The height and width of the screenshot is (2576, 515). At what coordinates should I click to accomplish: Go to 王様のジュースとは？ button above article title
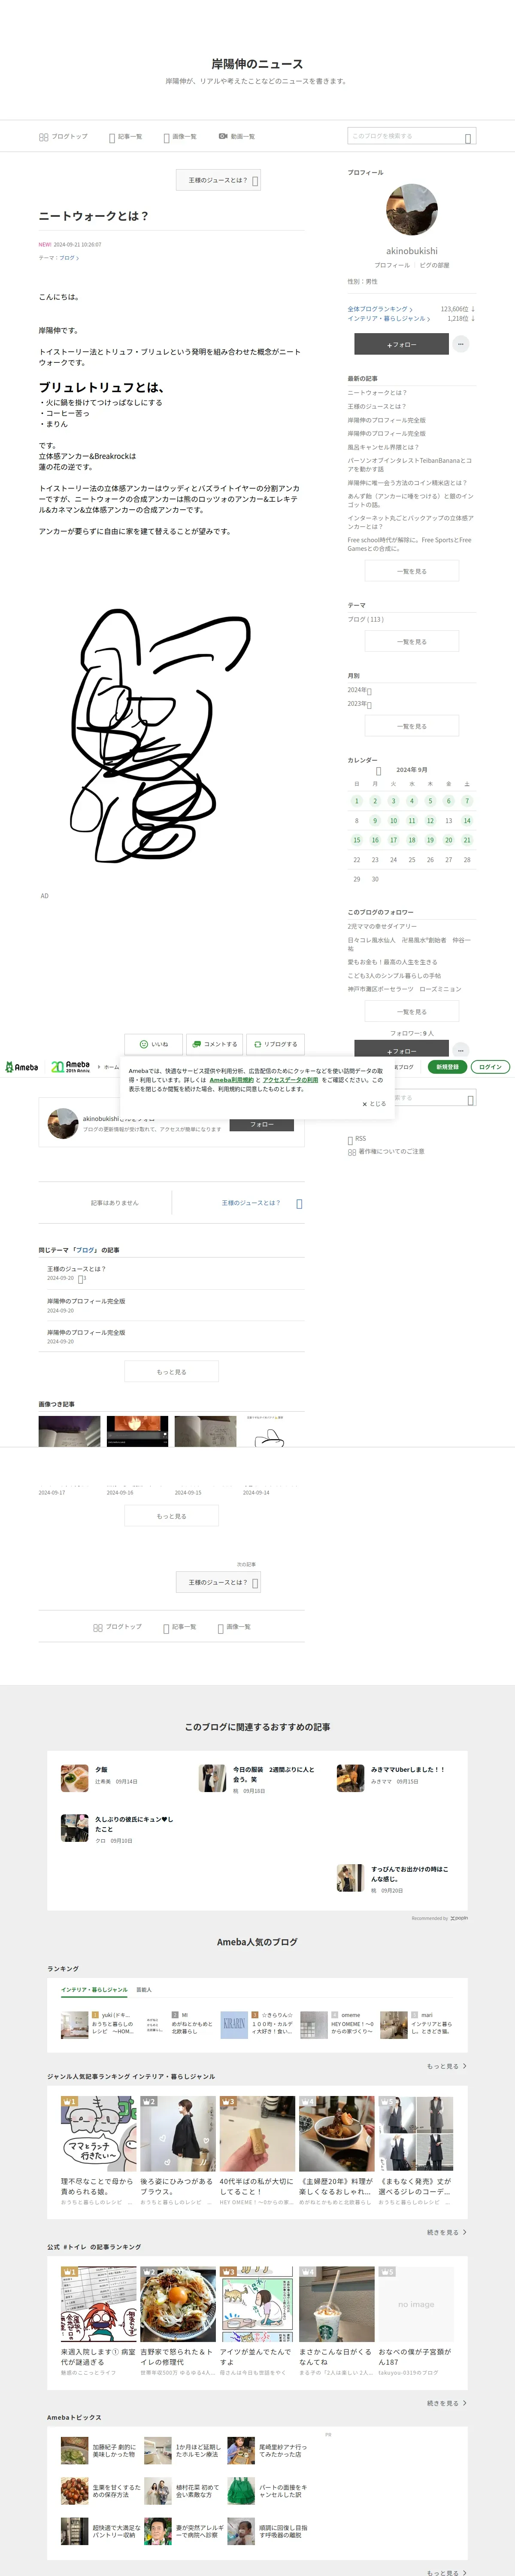pyautogui.click(x=218, y=180)
